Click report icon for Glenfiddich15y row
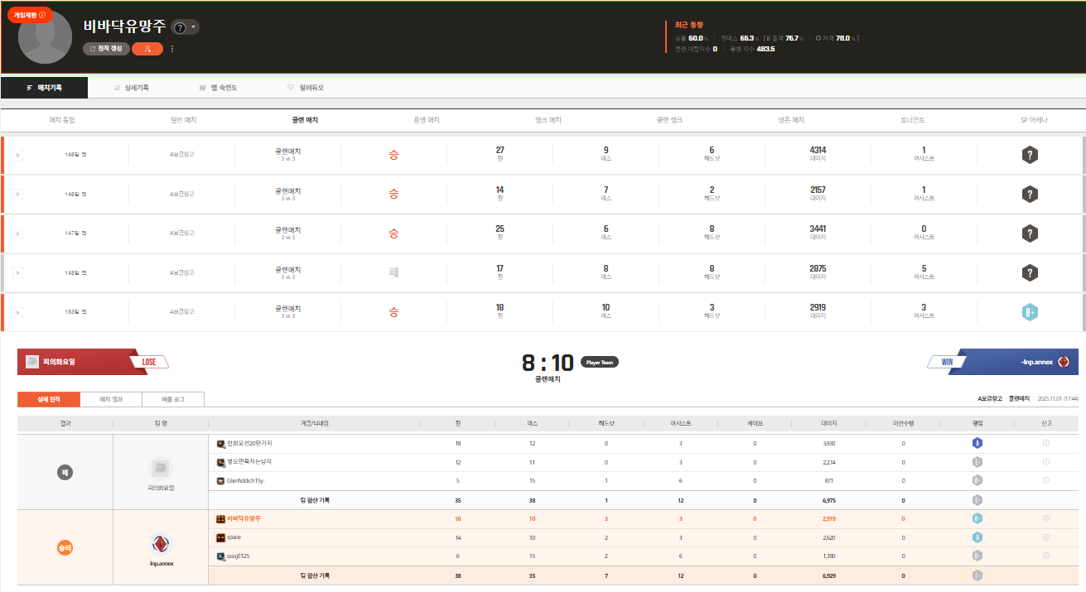 tap(1046, 480)
